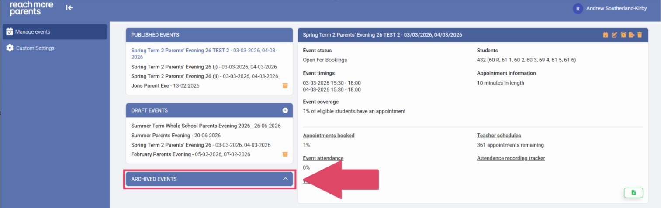Expand the Archived Events chevron
Screen dimensions: 661x208
click(x=285, y=179)
